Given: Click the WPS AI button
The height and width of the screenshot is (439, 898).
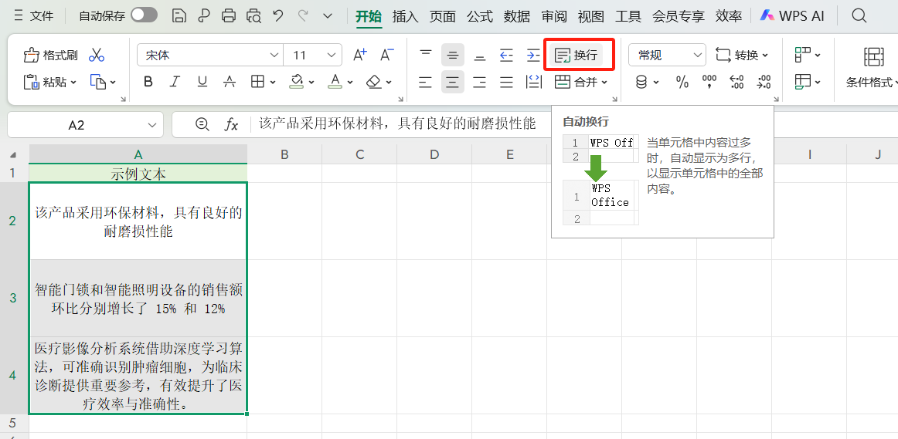Looking at the screenshot, I should coord(793,15).
